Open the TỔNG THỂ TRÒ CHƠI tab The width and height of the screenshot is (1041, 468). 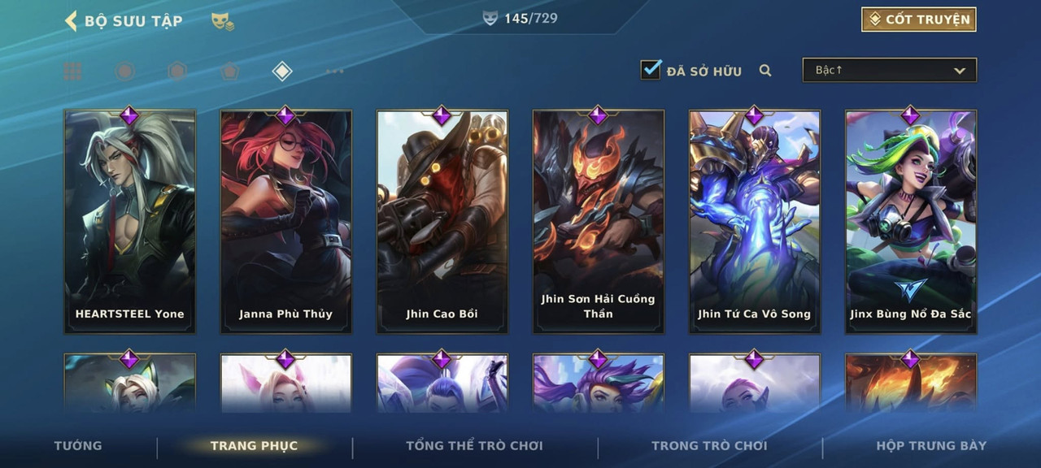point(474,445)
